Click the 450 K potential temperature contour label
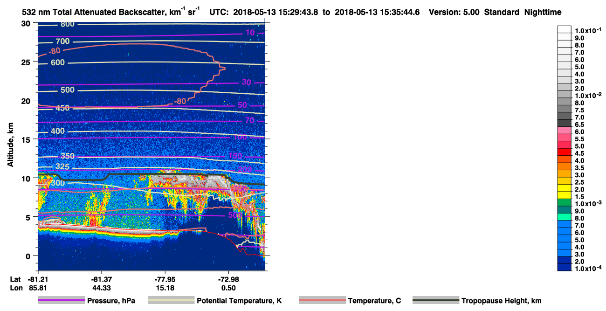Image resolution: width=606 pixels, height=311 pixels. point(62,108)
